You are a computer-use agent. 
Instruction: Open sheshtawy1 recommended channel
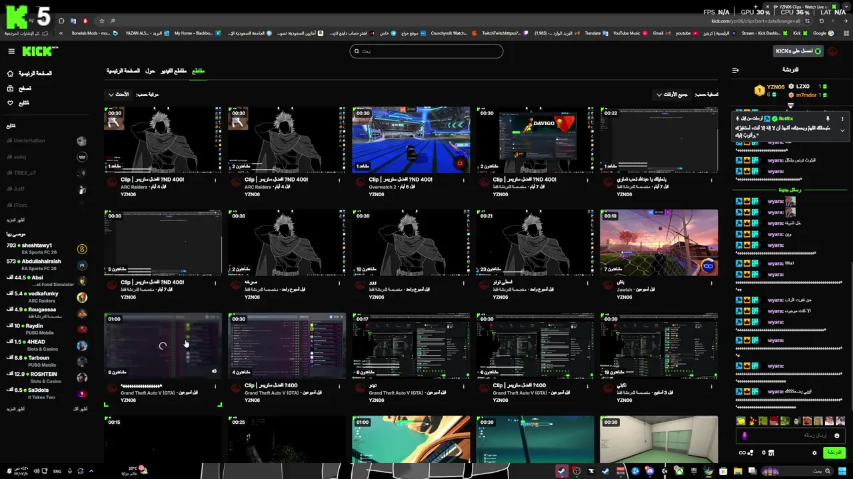[x=47, y=248]
